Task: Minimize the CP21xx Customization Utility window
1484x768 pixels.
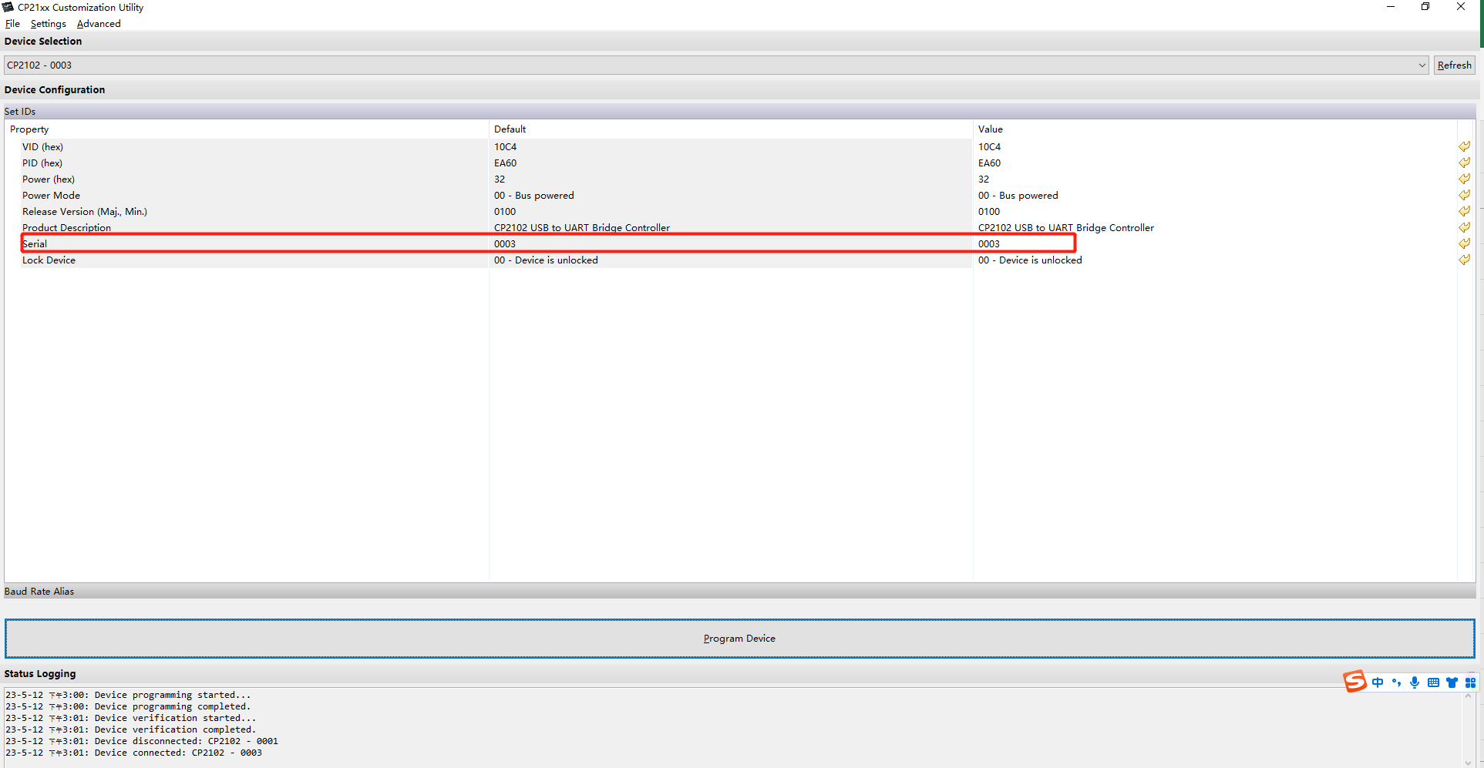Action: tap(1391, 7)
